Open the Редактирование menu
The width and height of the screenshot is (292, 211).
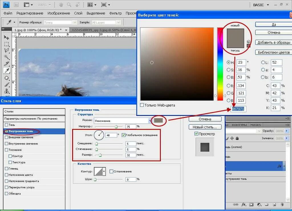pos(30,13)
